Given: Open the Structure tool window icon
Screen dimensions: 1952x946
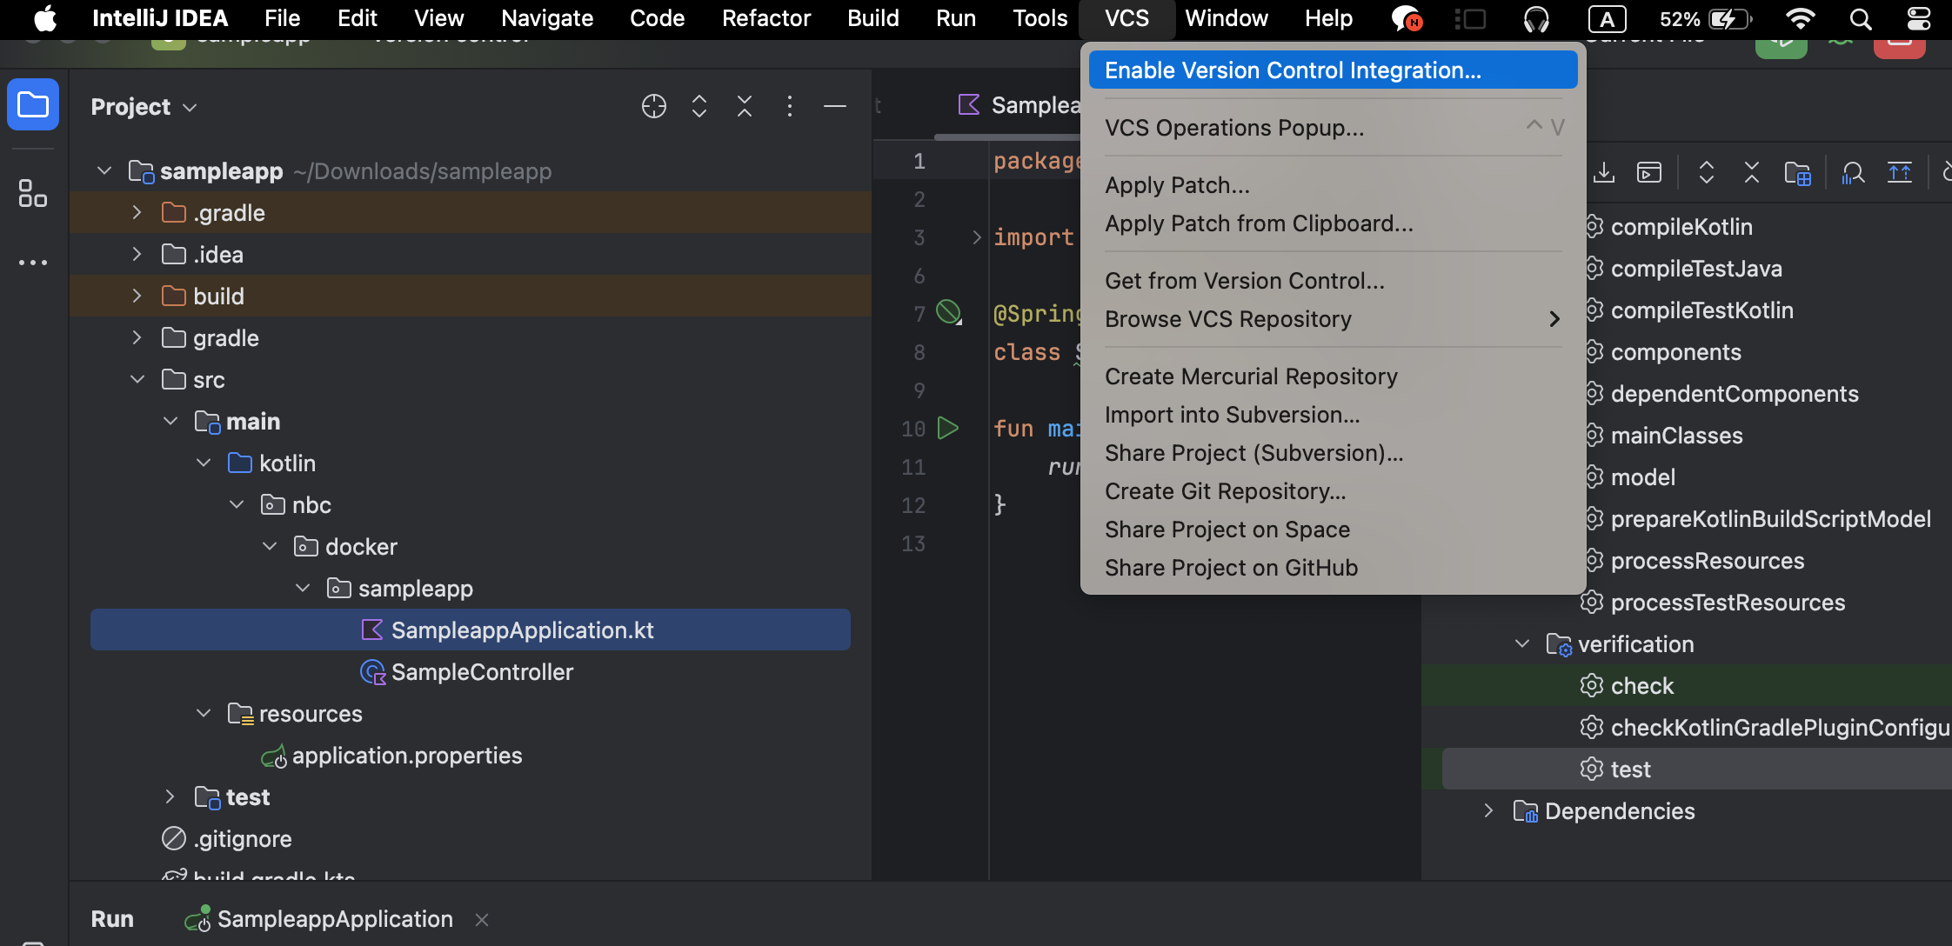Looking at the screenshot, I should point(33,193).
